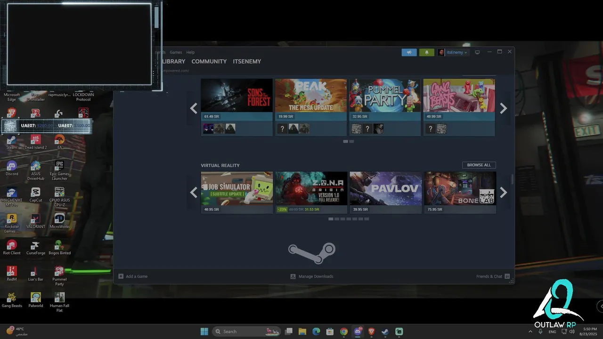The image size is (603, 339).
Task: Open Friends & Chat
Action: click(493, 276)
